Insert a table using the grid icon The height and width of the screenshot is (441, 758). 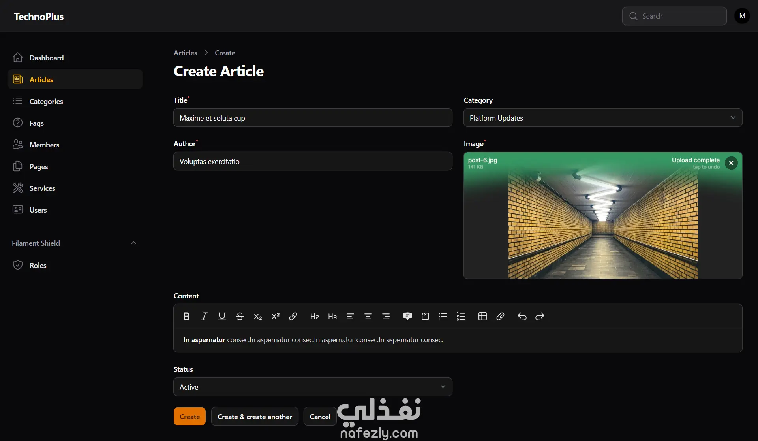tap(482, 317)
